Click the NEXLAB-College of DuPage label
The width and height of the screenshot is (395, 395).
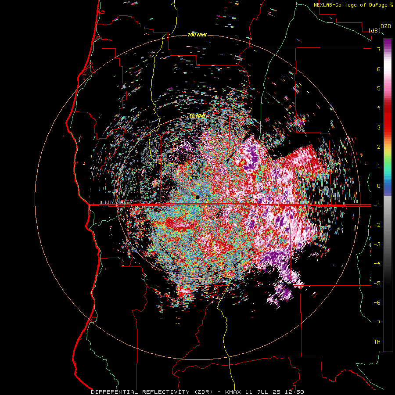coord(351,5)
